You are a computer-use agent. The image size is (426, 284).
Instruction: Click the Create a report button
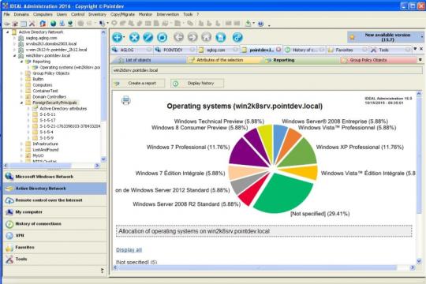pos(138,83)
